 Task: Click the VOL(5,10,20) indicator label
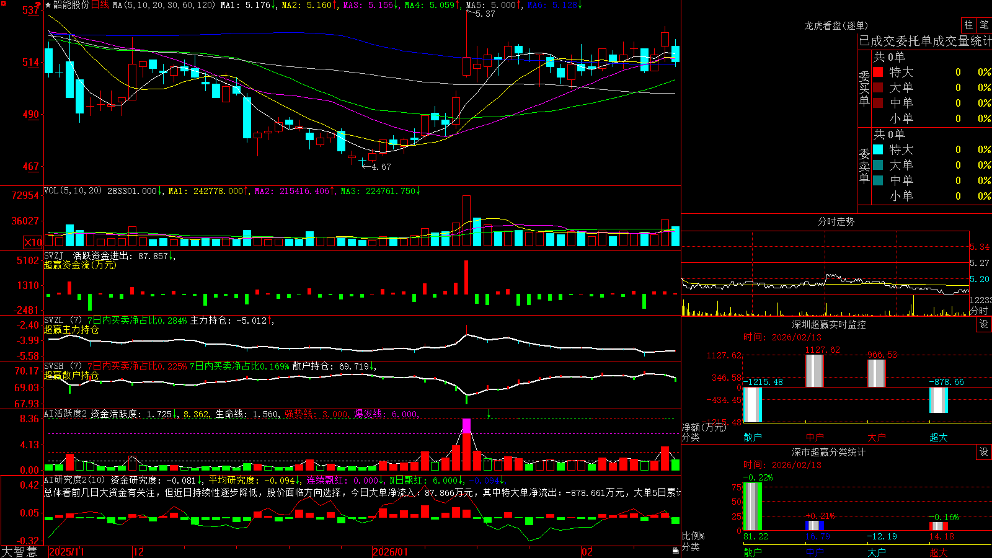click(x=73, y=190)
